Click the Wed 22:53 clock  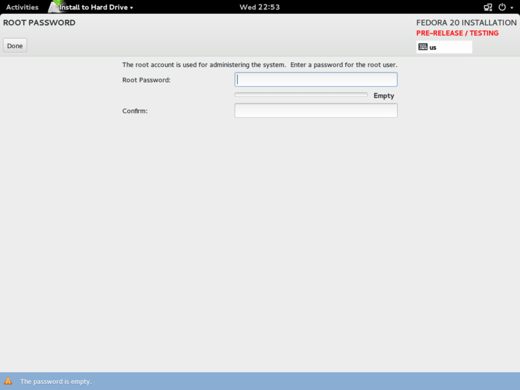(x=260, y=7)
